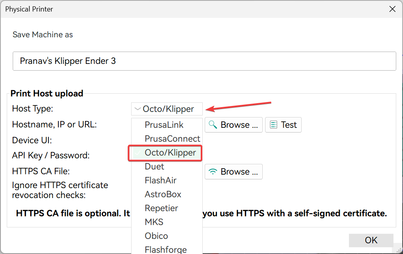Click the Save Machine as name field

point(204,61)
